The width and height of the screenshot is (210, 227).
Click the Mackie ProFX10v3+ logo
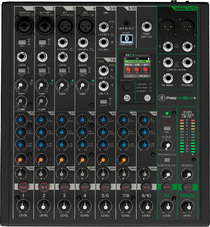click(x=177, y=98)
